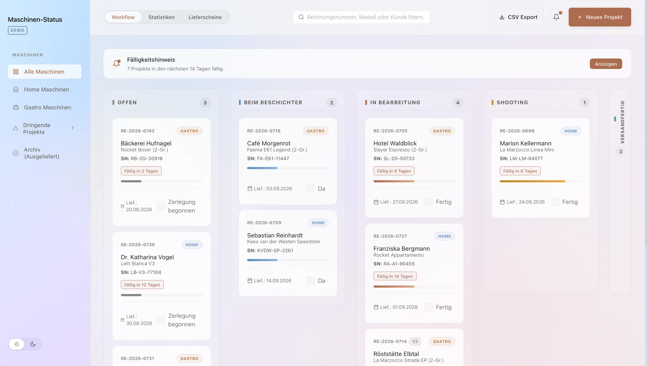Viewport: 647px width, 366px height.
Task: Click the CSV Export button
Action: pos(518,17)
